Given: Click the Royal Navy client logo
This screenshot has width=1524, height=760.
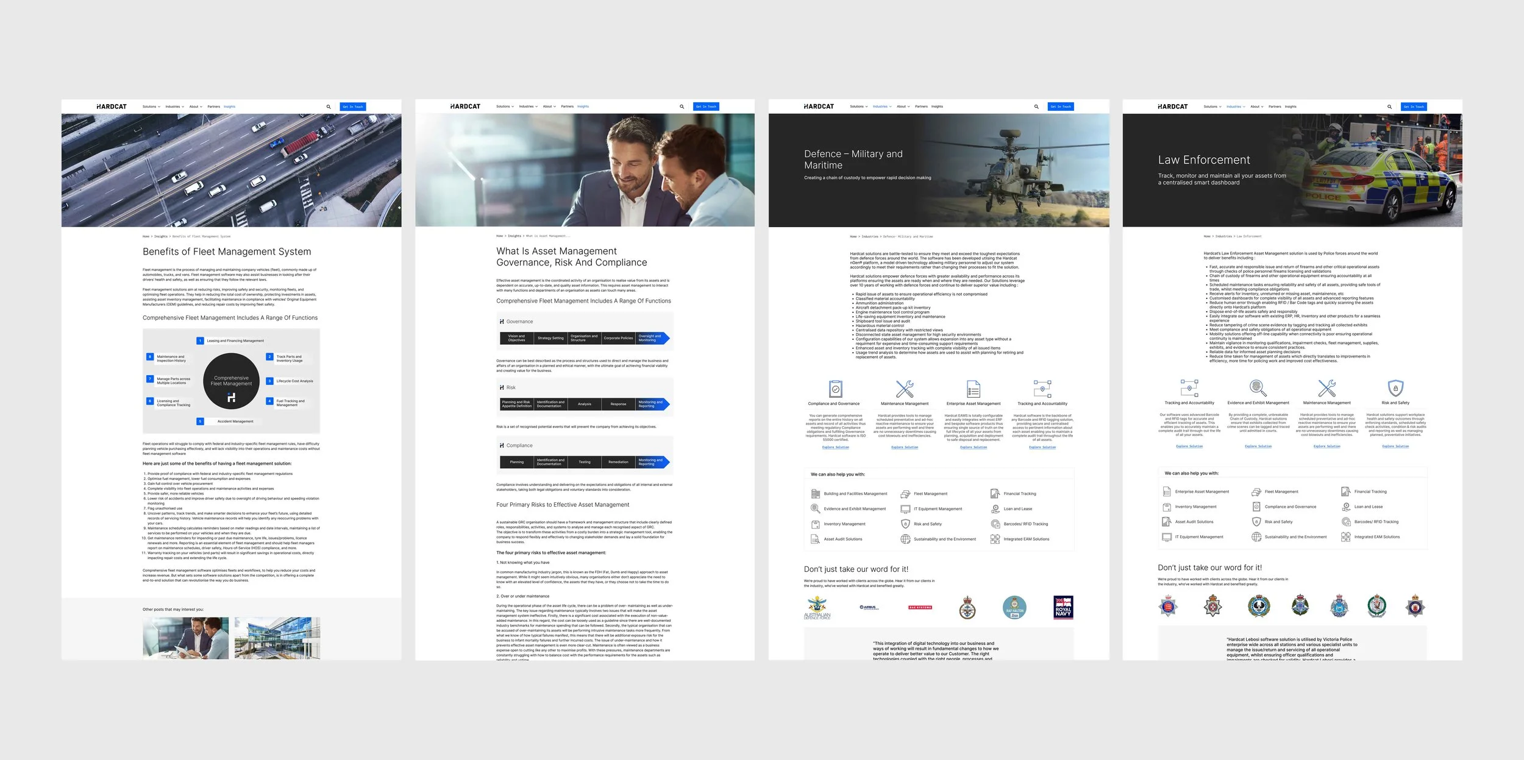Looking at the screenshot, I should pos(1063,607).
